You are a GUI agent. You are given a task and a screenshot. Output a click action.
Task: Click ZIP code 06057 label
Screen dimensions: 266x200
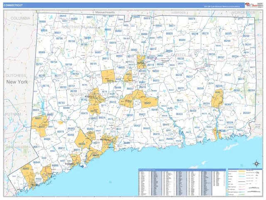pyautogui.click(x=98, y=52)
